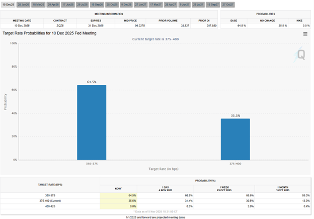This screenshot has width=314, height=219.
Task: Open the 27 Jan27 meeting tab
Action: [140, 4]
